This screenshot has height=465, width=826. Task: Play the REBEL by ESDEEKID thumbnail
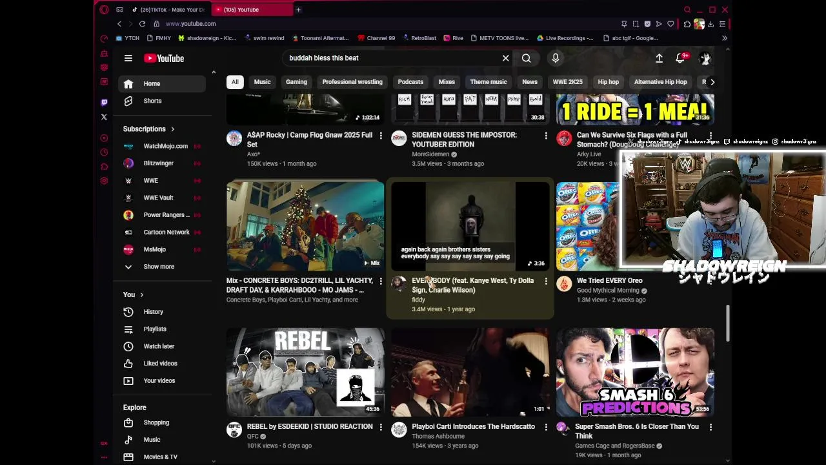point(305,372)
